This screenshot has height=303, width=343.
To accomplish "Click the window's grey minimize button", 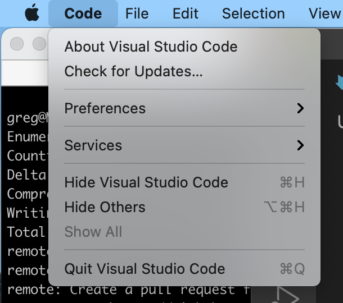I will [39, 43].
